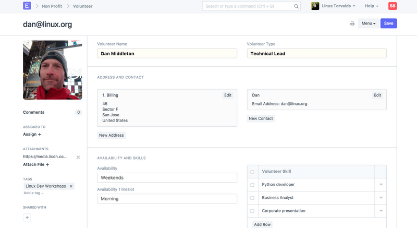
Task: Expand the Python developer row arrow
Action: coord(381,185)
